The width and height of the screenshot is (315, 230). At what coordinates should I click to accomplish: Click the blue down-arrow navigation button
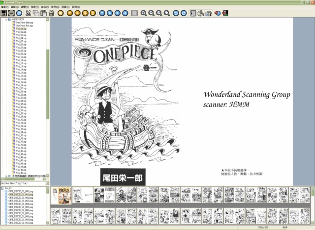coord(110,13)
